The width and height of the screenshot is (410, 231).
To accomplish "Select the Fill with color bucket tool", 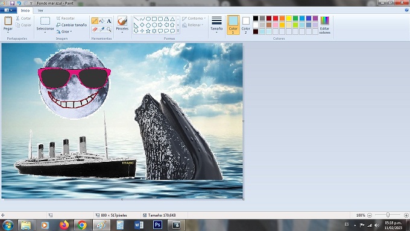I will click(x=102, y=21).
